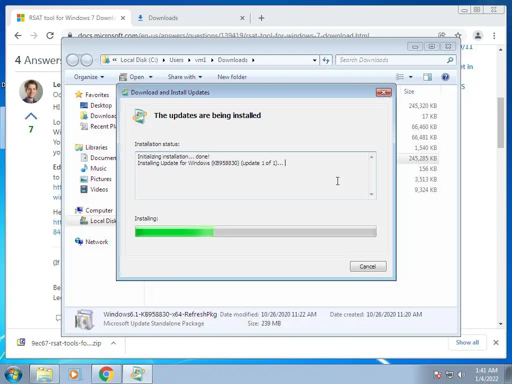The image size is (512, 384).
Task: Click Users in the address path
Action: 176,60
